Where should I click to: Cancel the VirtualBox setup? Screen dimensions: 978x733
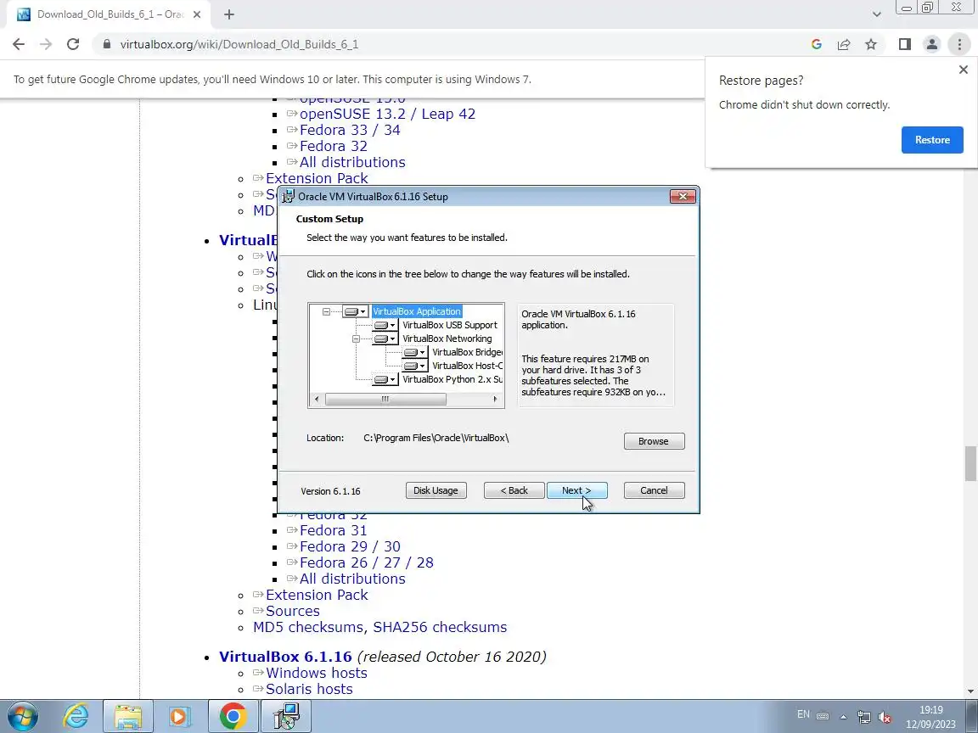pyautogui.click(x=654, y=490)
